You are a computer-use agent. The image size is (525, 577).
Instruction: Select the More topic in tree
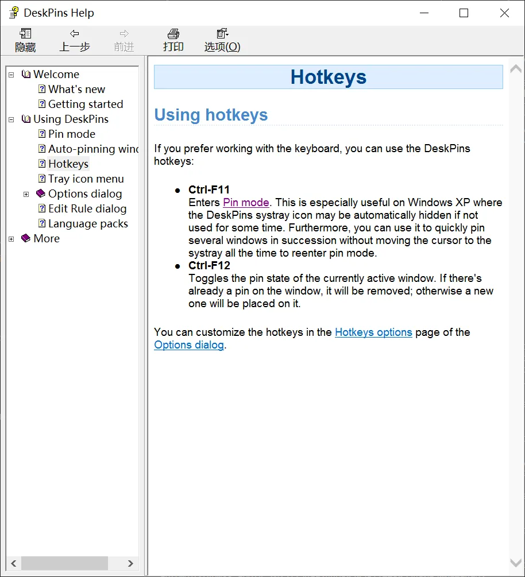(47, 238)
